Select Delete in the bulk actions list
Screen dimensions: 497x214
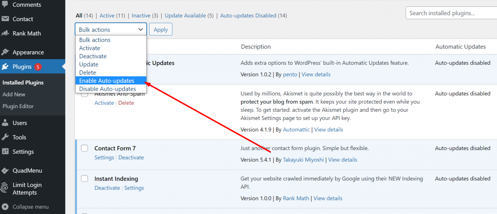pyautogui.click(x=87, y=73)
